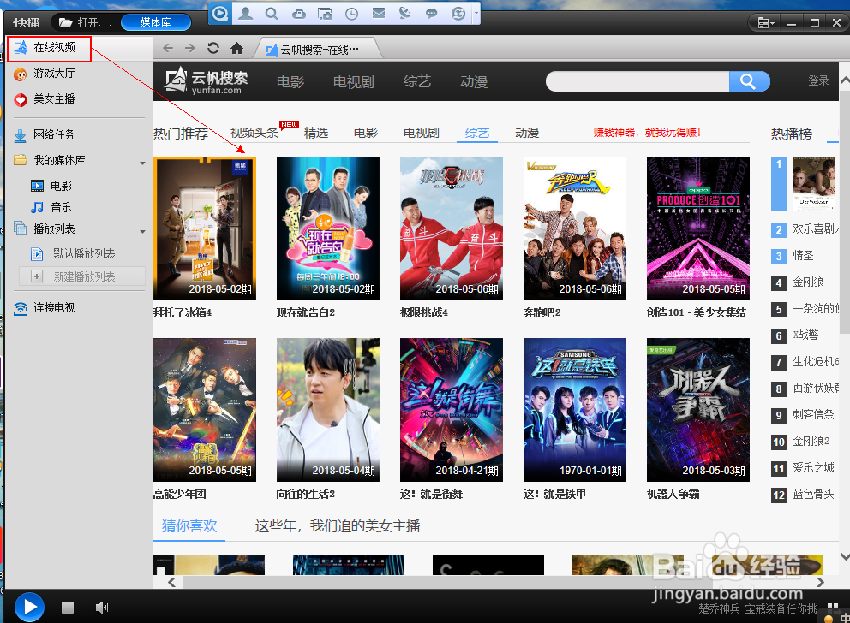
Task: Switch to 视频头条 recommendation tab
Action: [254, 133]
